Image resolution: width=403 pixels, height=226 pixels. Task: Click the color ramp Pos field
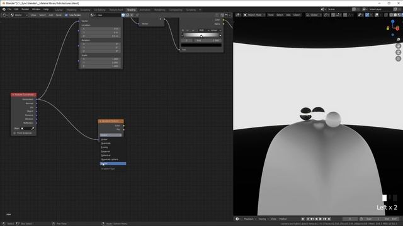(207, 40)
